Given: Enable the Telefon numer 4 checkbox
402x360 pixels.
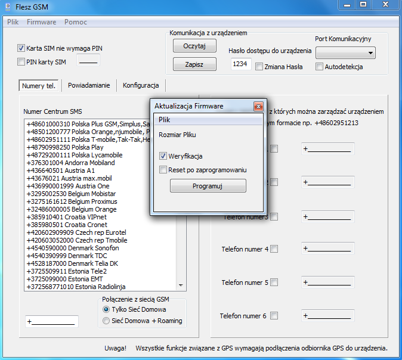Looking at the screenshot, I should pos(274,249).
